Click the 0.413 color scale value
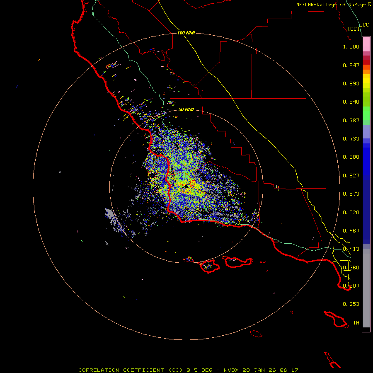 [351, 249]
